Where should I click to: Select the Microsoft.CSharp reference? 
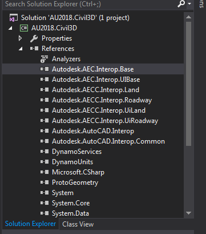(x=78, y=172)
